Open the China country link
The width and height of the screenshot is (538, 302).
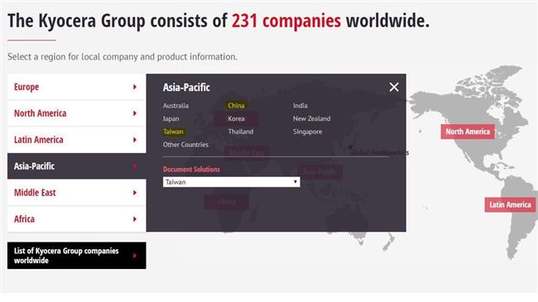(x=236, y=105)
